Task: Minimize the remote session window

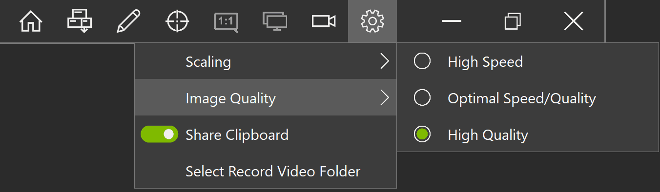Action: coord(452,21)
